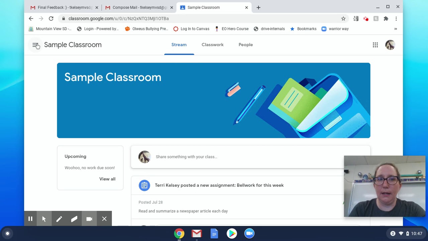Open Chrome from the shelf
428x241 pixels.
tap(179, 234)
